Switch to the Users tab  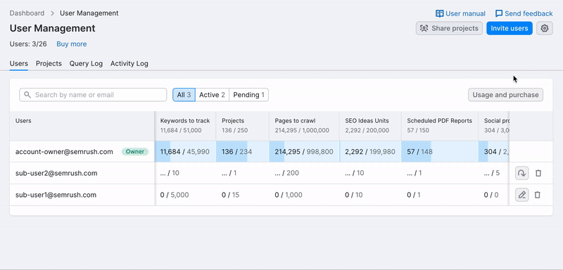pos(19,64)
